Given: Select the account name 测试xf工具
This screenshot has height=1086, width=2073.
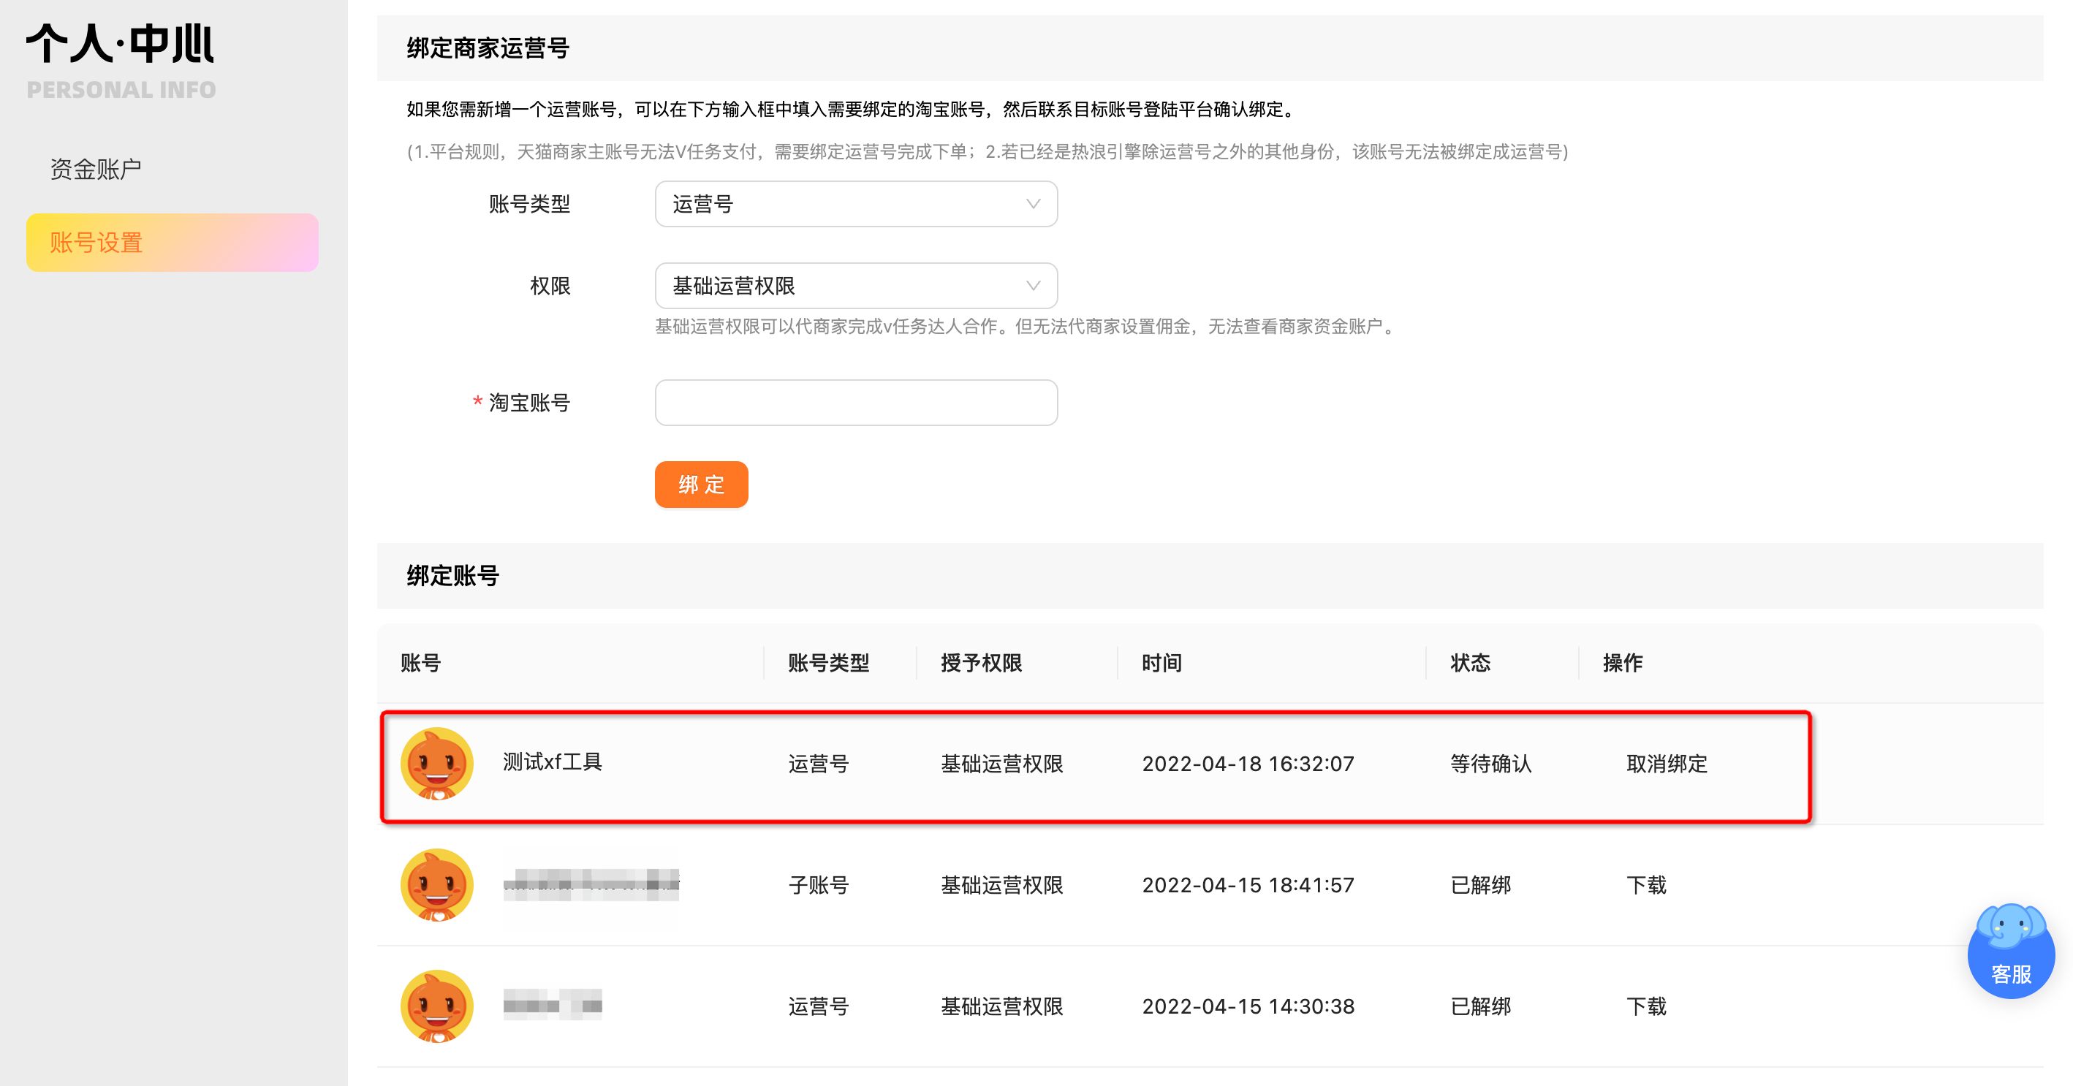Looking at the screenshot, I should pyautogui.click(x=552, y=762).
